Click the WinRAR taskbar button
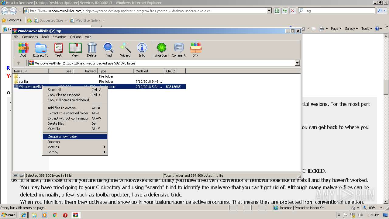 75,215
